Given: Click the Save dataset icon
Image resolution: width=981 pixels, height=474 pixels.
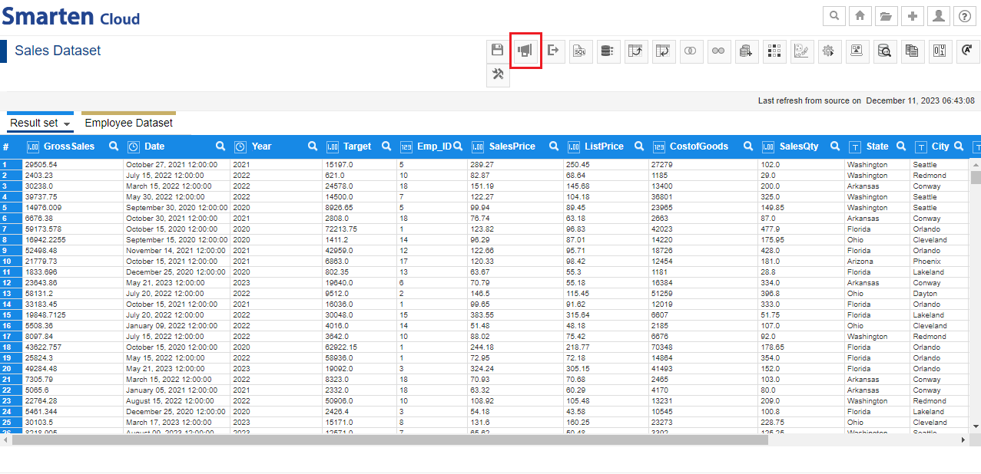Looking at the screenshot, I should [x=497, y=51].
